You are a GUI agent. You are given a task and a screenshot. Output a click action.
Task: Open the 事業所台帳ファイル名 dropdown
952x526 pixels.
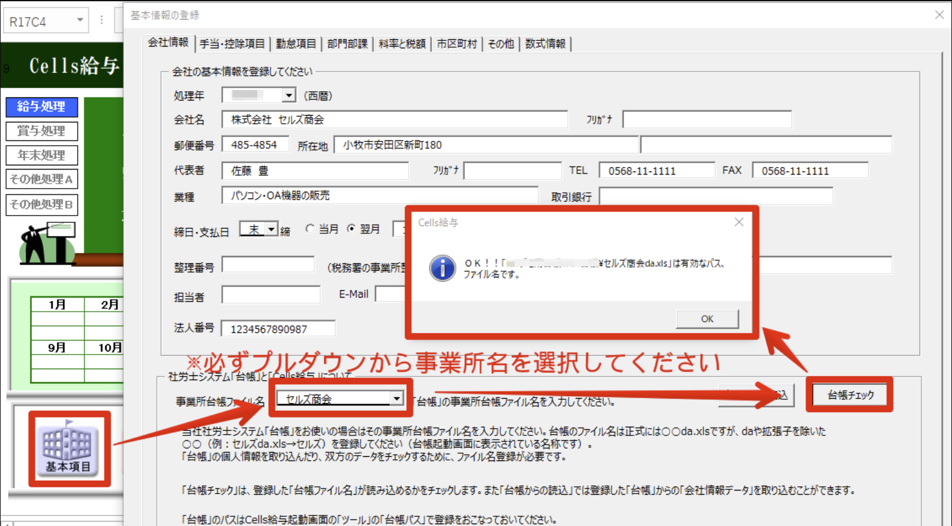point(396,399)
